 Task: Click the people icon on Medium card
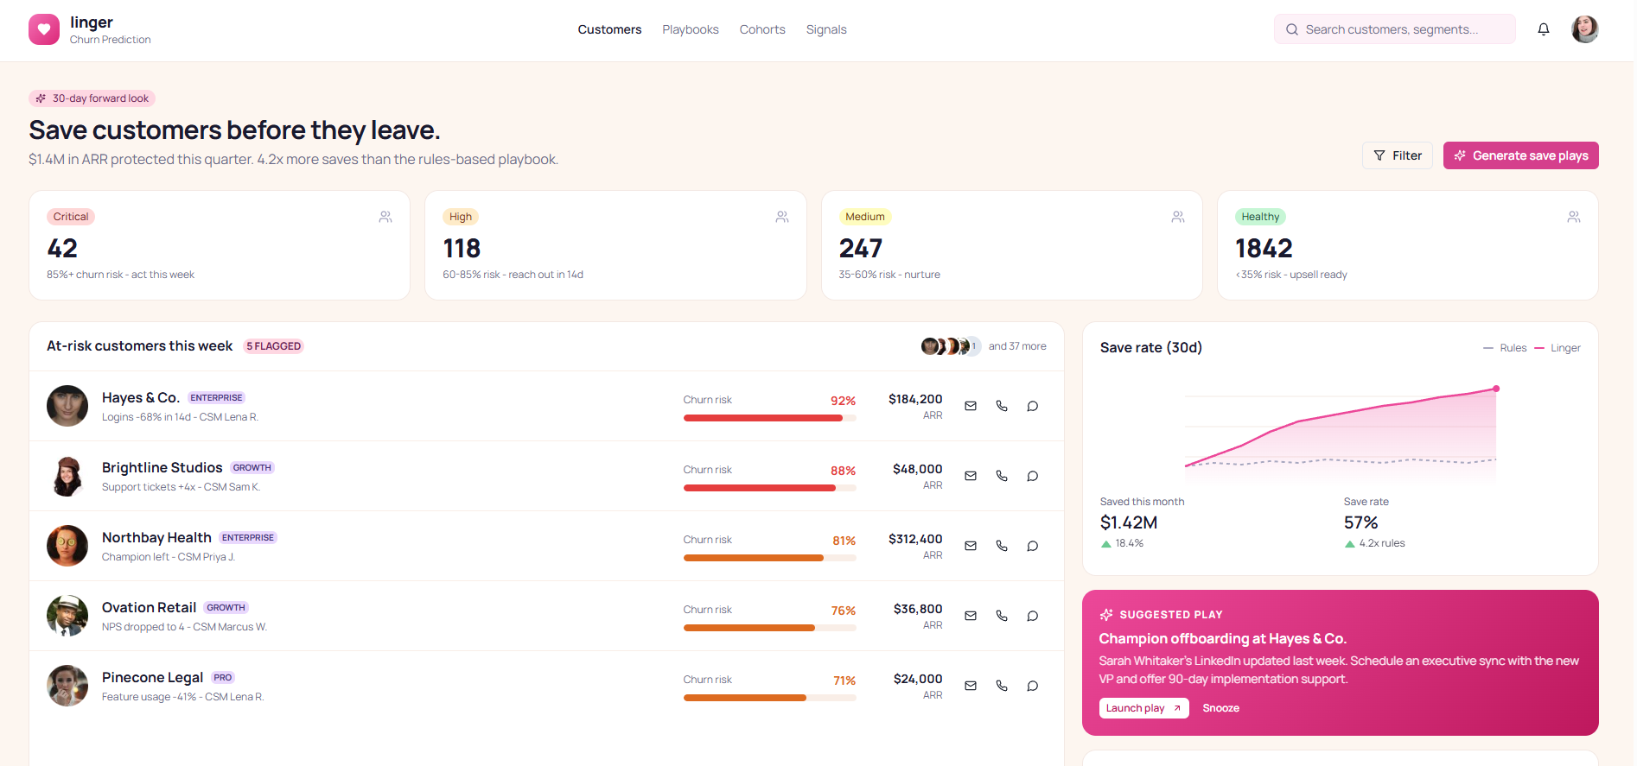[x=1178, y=217]
